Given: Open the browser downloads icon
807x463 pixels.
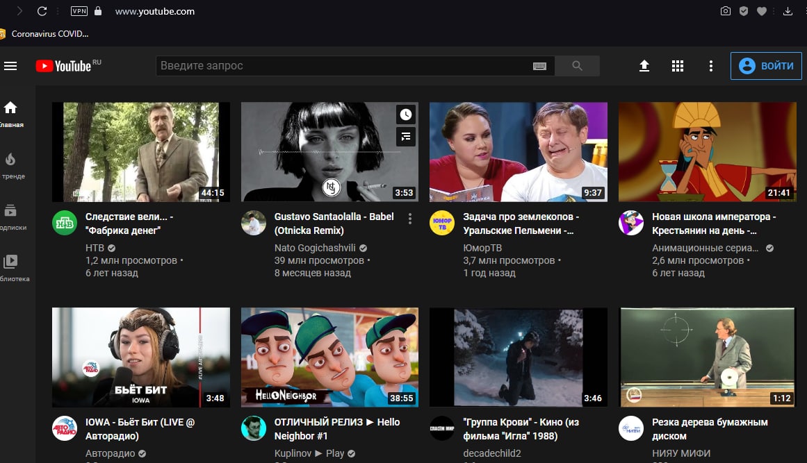Looking at the screenshot, I should click(788, 11).
